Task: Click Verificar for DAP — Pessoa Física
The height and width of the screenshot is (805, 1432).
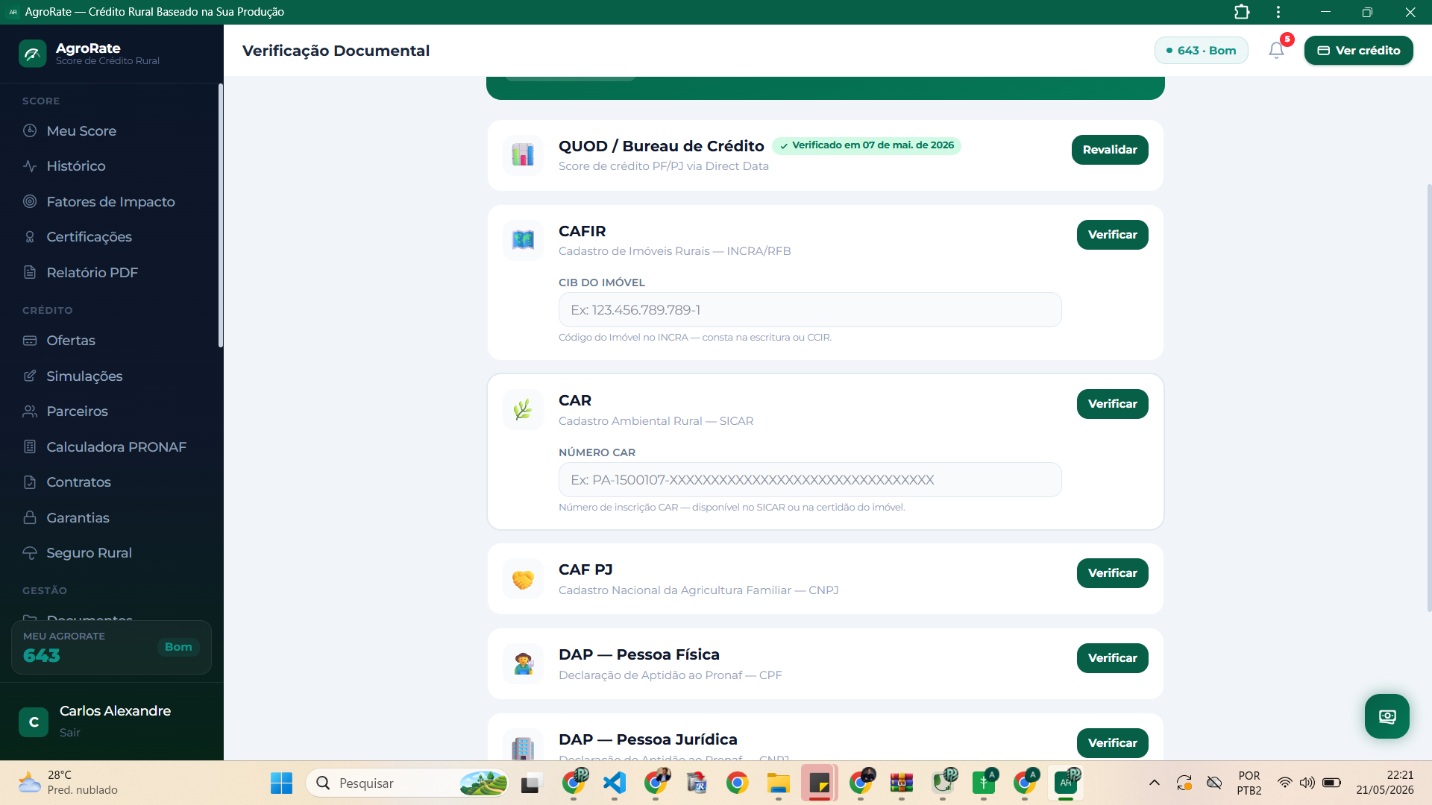Action: 1112,658
